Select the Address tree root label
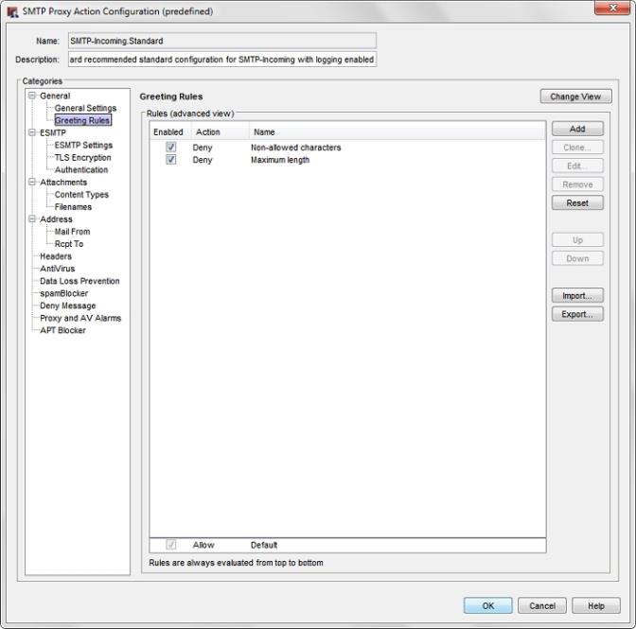Screen dimensions: 636x629 (56, 218)
